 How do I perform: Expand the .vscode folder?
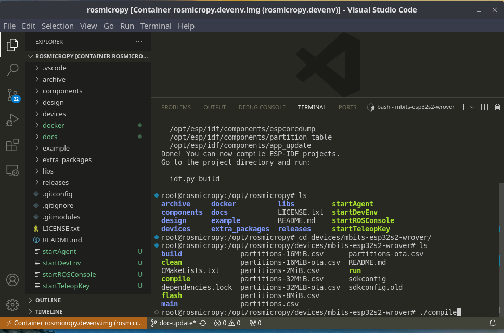[88, 68]
